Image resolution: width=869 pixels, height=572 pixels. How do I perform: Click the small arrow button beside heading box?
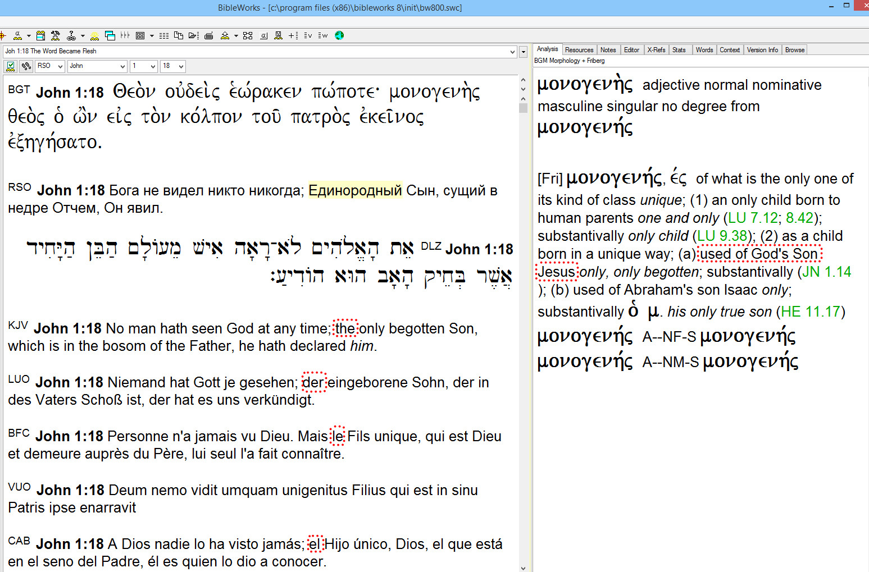(524, 52)
